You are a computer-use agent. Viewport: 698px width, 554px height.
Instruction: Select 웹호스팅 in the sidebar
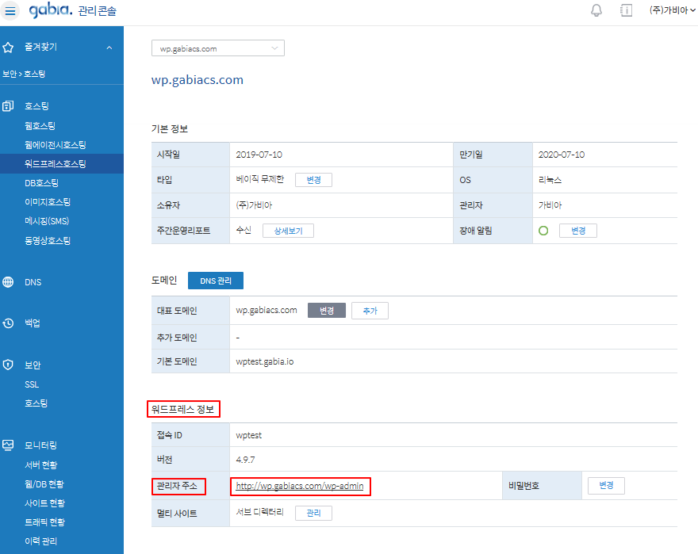pyautogui.click(x=40, y=126)
